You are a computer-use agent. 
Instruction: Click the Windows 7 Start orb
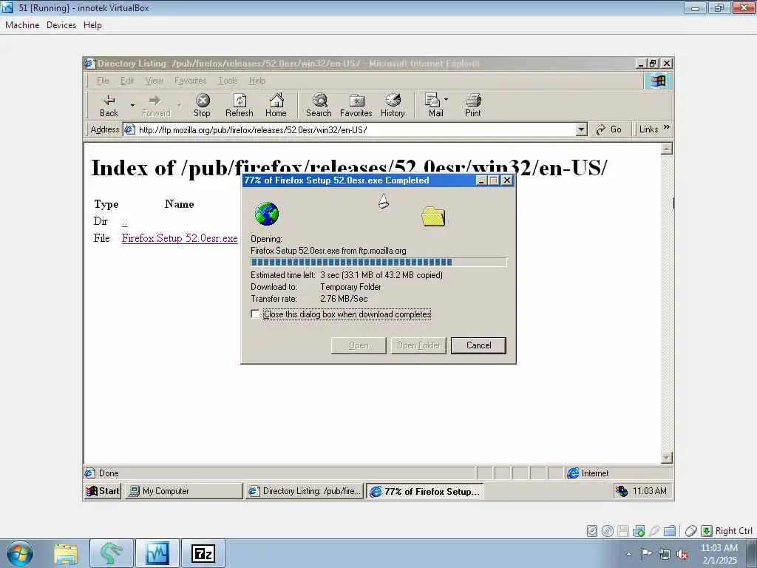click(x=20, y=553)
